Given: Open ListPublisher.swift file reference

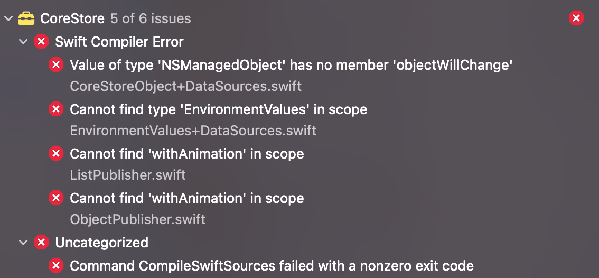Looking at the screenshot, I should [128, 175].
